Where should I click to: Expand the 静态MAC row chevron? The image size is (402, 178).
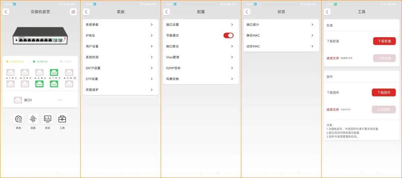312,35
